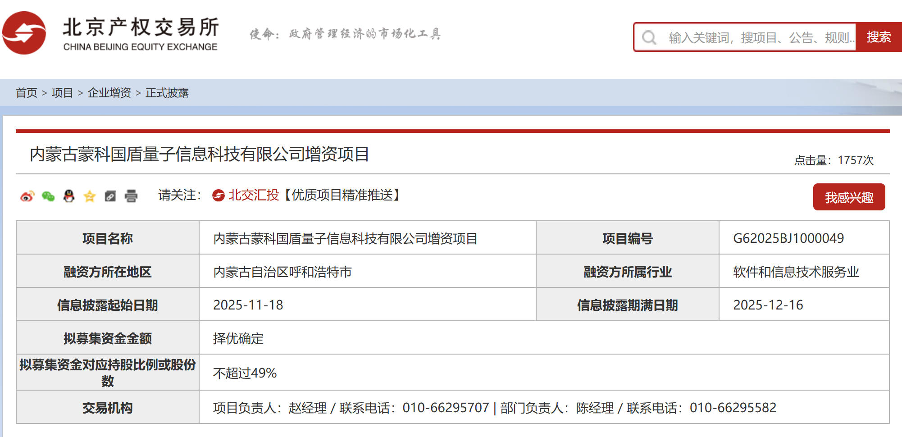Click the Qzone star share icon

click(90, 196)
